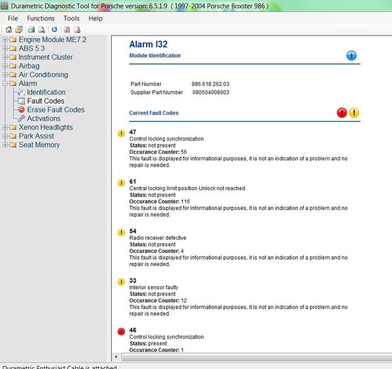This screenshot has height=369, width=392.
Task: Expand the Air Conditioning tree node
Action: click(x=5, y=75)
